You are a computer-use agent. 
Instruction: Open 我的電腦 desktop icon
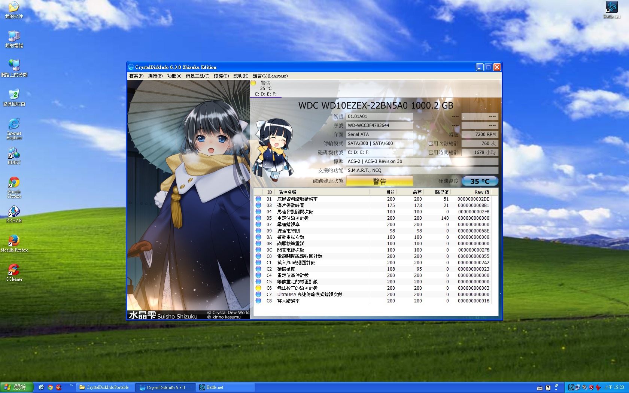pos(14,39)
